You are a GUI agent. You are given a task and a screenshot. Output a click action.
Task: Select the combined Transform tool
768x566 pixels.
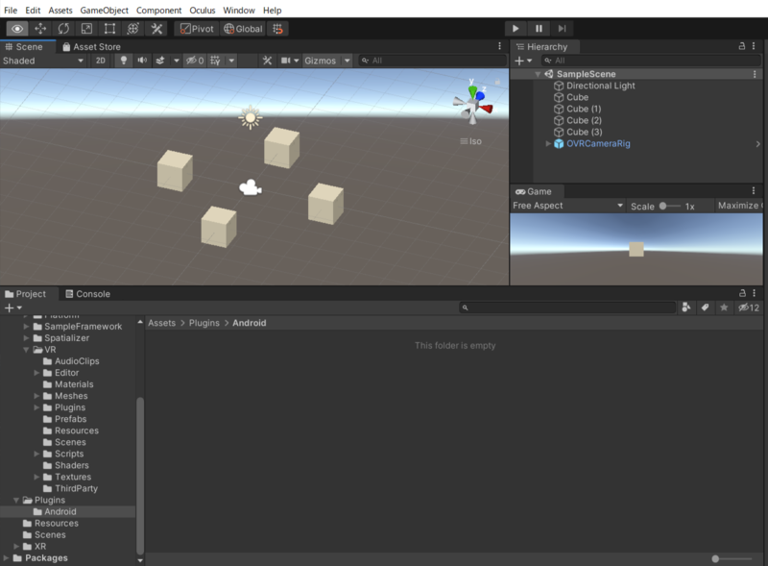[132, 29]
